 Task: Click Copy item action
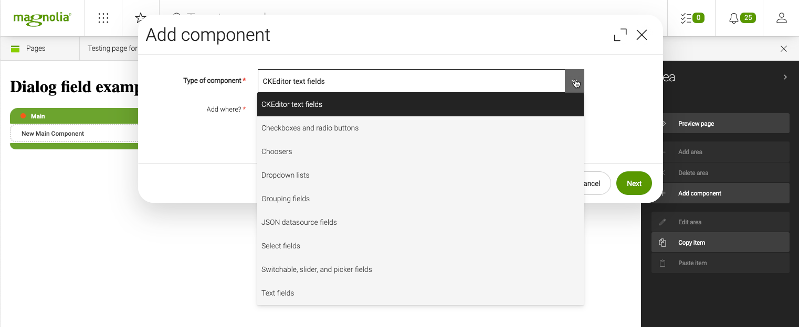(720, 243)
